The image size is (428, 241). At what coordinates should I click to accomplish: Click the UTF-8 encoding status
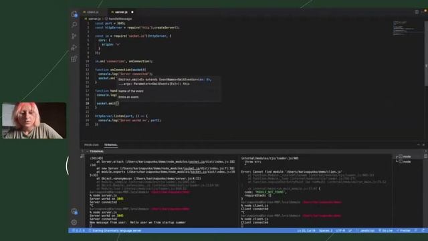[340, 230]
